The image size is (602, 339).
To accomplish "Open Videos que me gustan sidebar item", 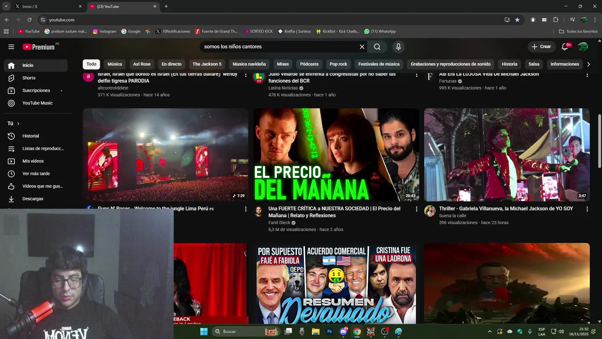I will 36,186.
